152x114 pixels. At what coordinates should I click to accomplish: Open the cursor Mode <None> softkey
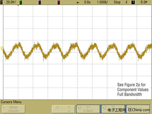click(x=14, y=109)
